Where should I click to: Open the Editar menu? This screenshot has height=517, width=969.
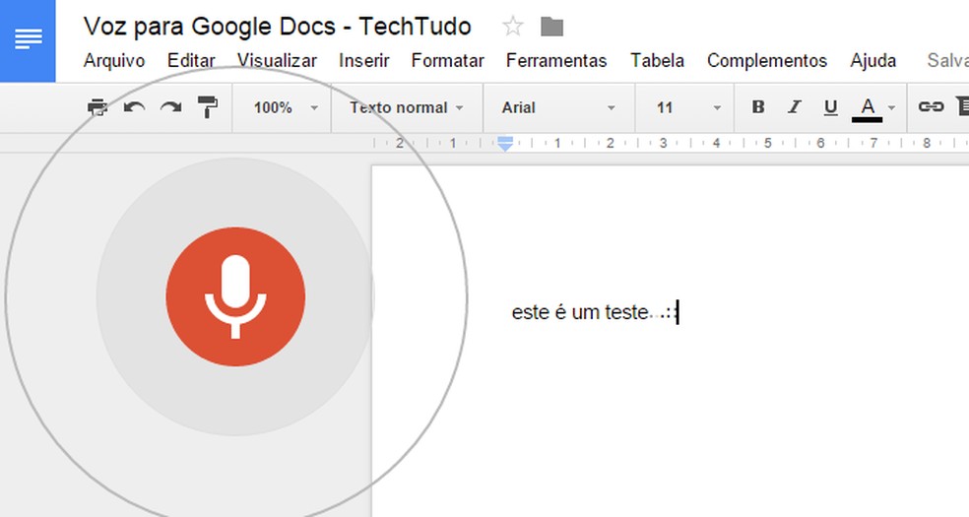pos(191,60)
